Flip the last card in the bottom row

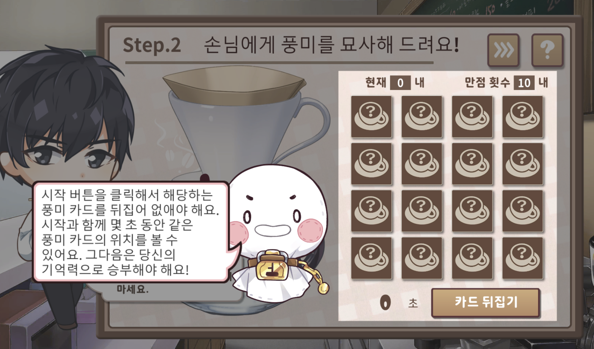click(523, 258)
